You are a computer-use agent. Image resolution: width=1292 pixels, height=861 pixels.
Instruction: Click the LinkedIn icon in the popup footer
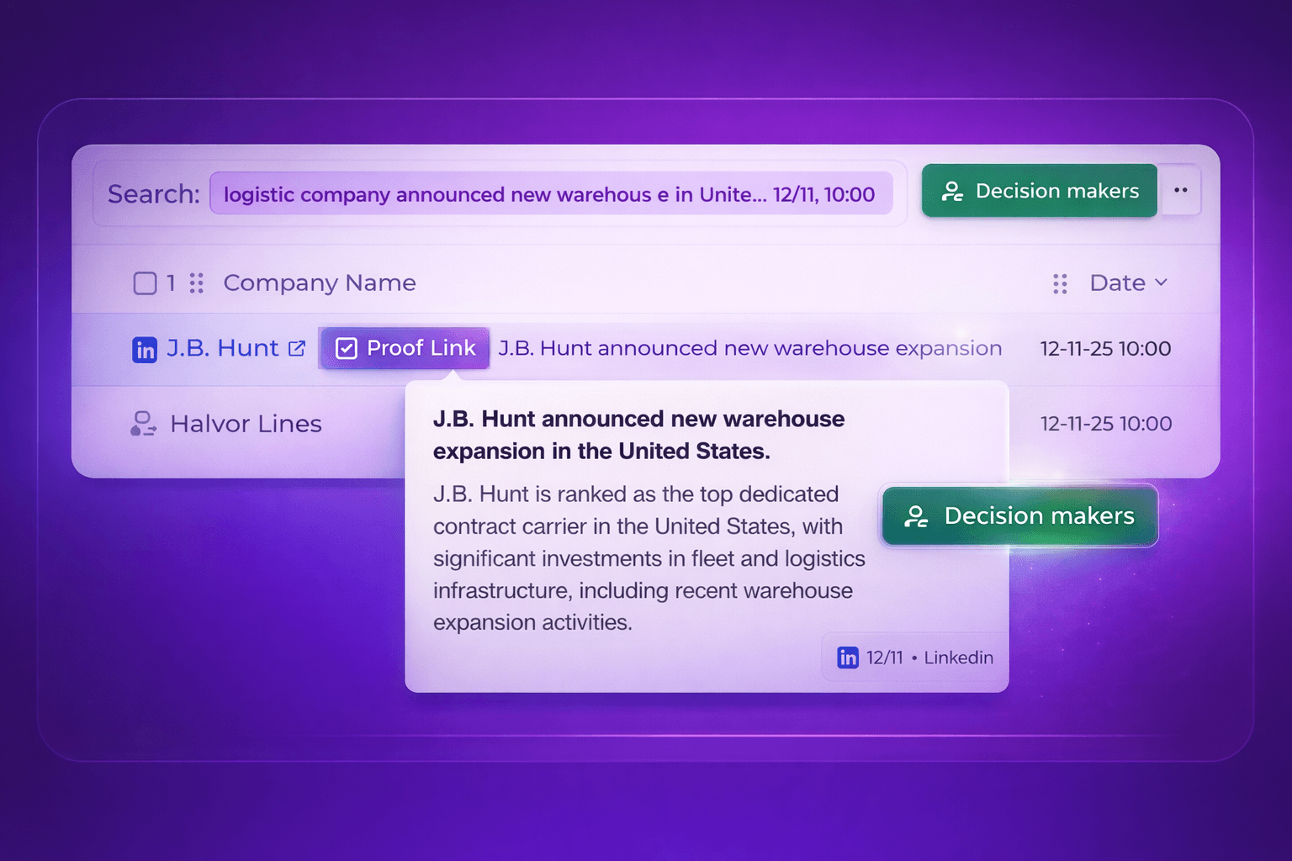848,658
